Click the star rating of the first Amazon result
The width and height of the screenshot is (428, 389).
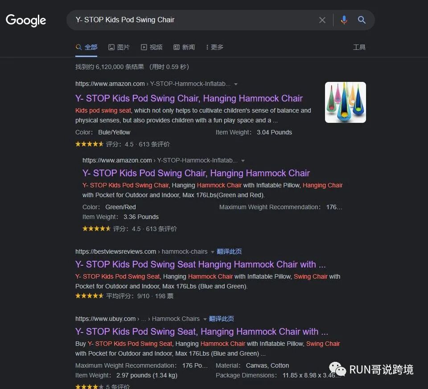coord(89,144)
